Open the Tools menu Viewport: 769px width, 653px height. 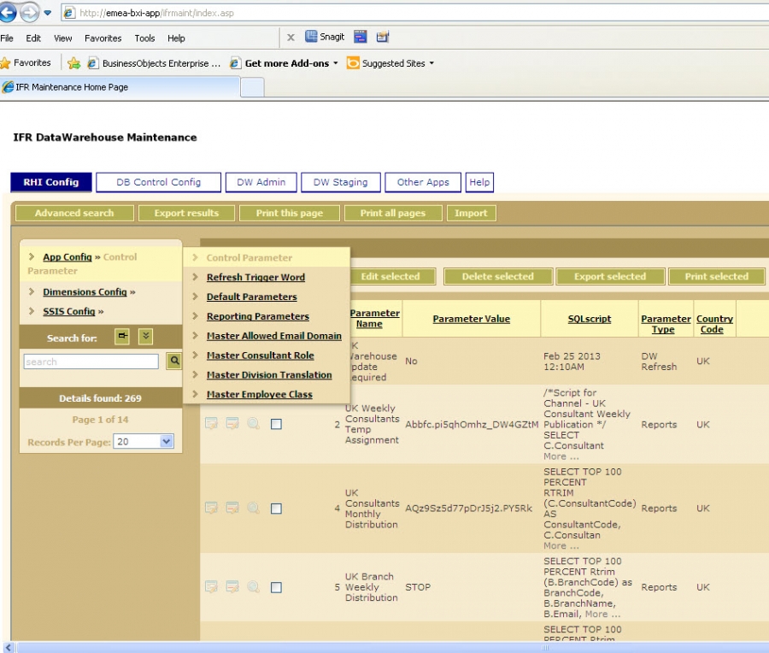(144, 38)
